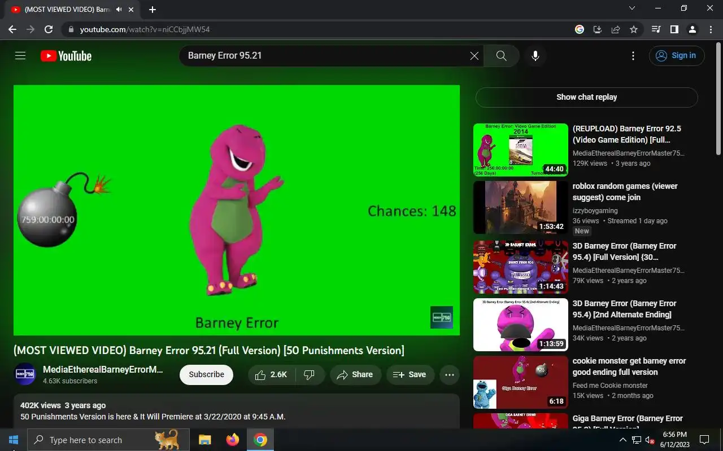Open volume tray icon

point(650,440)
